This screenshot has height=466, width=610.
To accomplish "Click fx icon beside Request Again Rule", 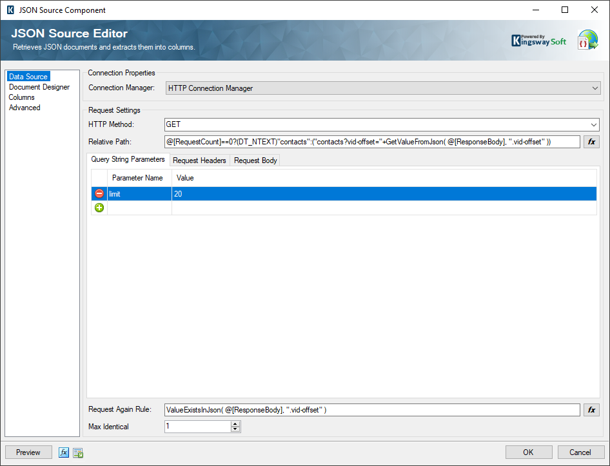I will [591, 409].
